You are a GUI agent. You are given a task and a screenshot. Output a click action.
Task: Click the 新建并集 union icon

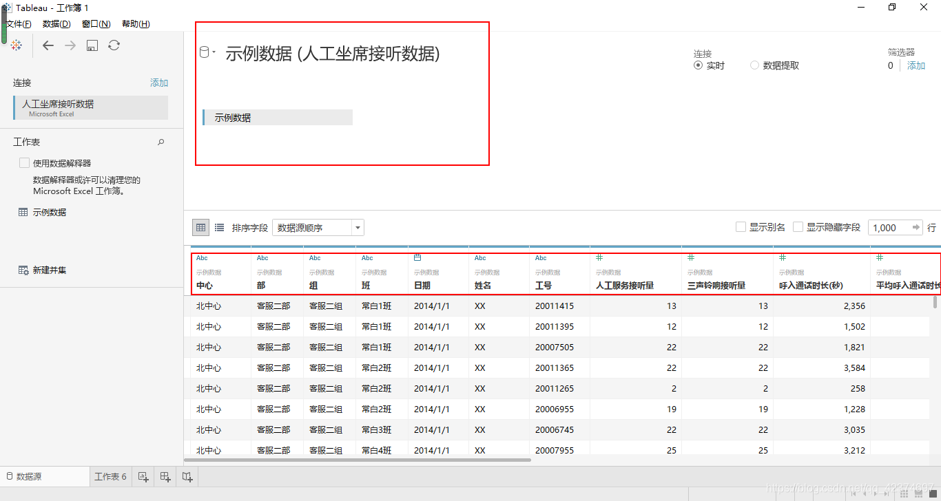(x=23, y=270)
